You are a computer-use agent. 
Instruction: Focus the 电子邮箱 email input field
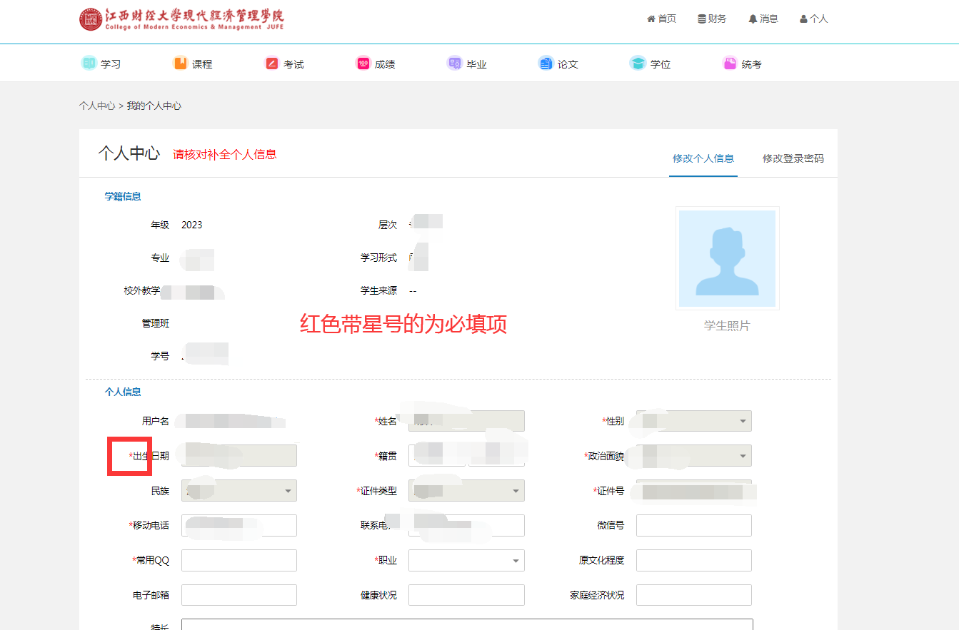239,595
